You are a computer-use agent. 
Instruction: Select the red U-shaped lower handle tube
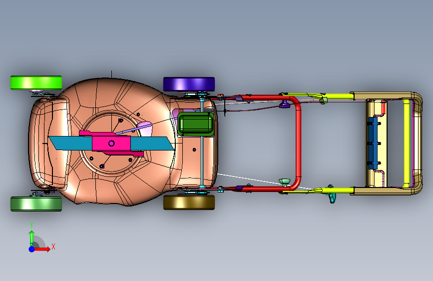click(298, 143)
